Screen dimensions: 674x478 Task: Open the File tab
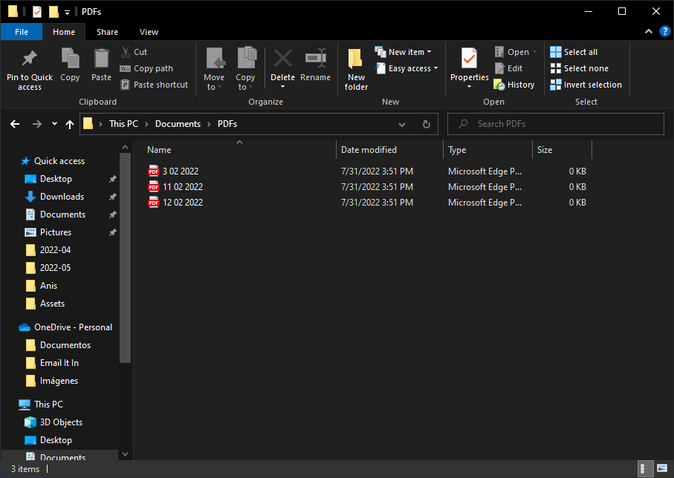point(22,32)
